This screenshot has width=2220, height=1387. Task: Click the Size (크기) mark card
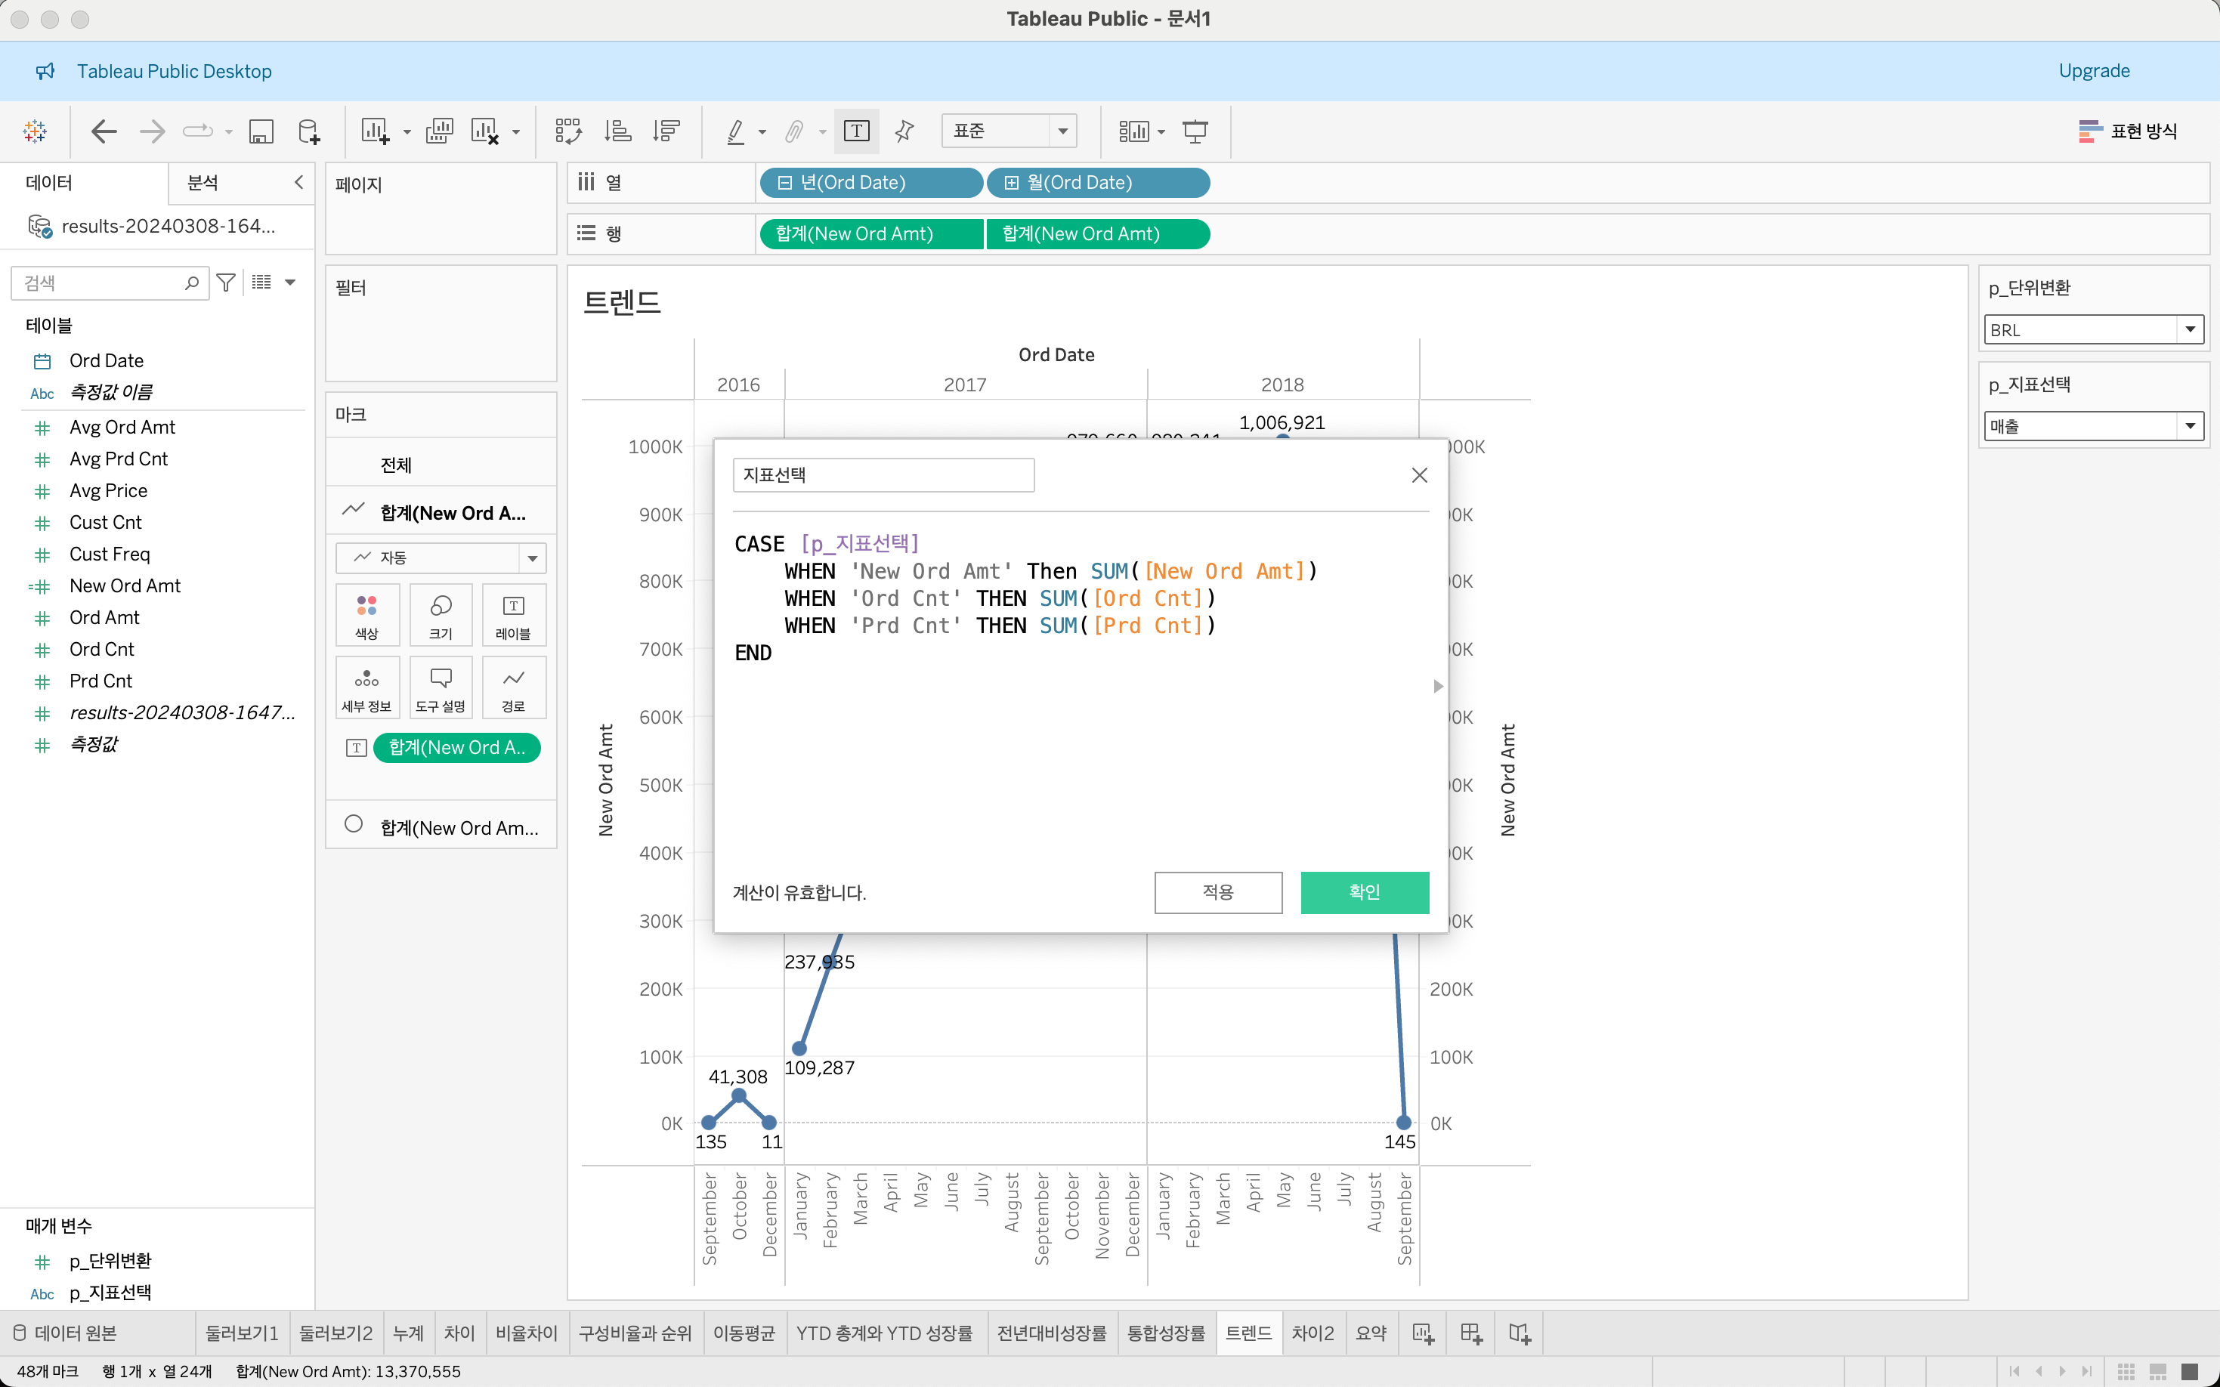441,615
